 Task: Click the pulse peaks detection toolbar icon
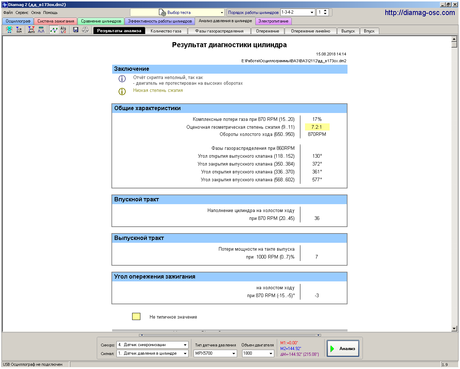pos(41,30)
